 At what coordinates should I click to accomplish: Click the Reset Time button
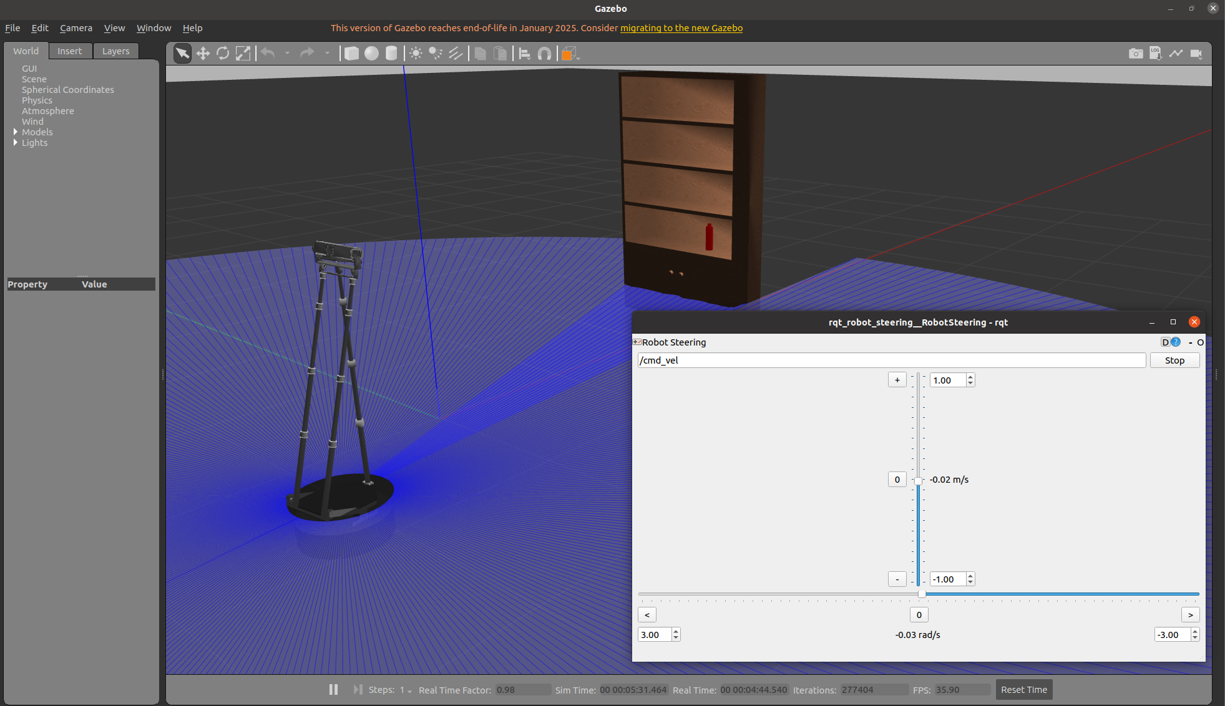(x=1023, y=689)
